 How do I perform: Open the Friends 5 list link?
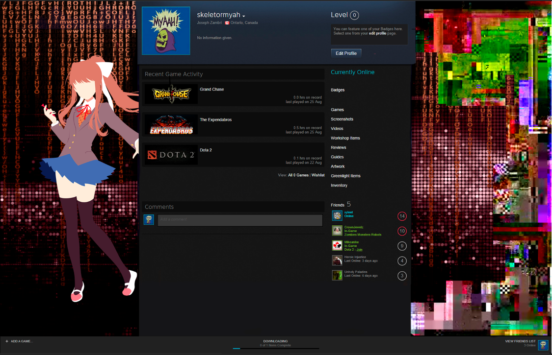click(x=341, y=205)
